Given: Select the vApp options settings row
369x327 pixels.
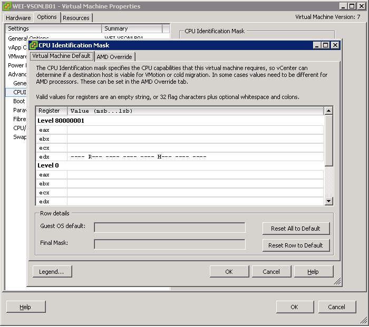Looking at the screenshot, I should click(x=17, y=47).
